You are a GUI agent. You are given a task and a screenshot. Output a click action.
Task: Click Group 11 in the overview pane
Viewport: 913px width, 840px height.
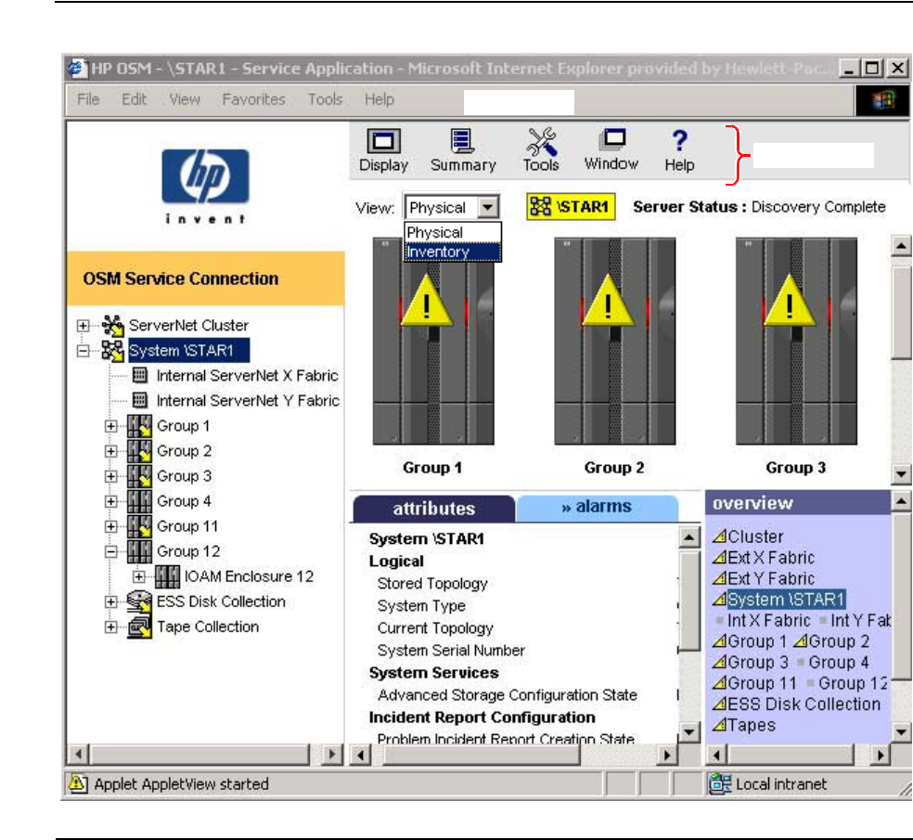pyautogui.click(x=754, y=683)
